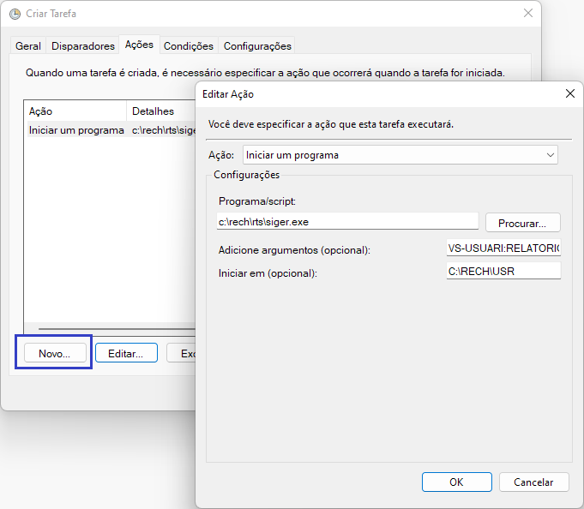Click the Criar Tarefa clock icon
Image resolution: width=584 pixels, height=509 pixels.
(15, 14)
